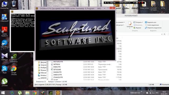
Task: Click the Свойства button in Explorer ribbon
Action: tap(130, 25)
